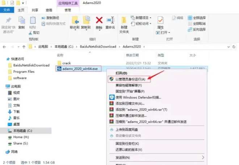
Task: Click the Copy to (复制到) icon
Action: (x=86, y=22)
